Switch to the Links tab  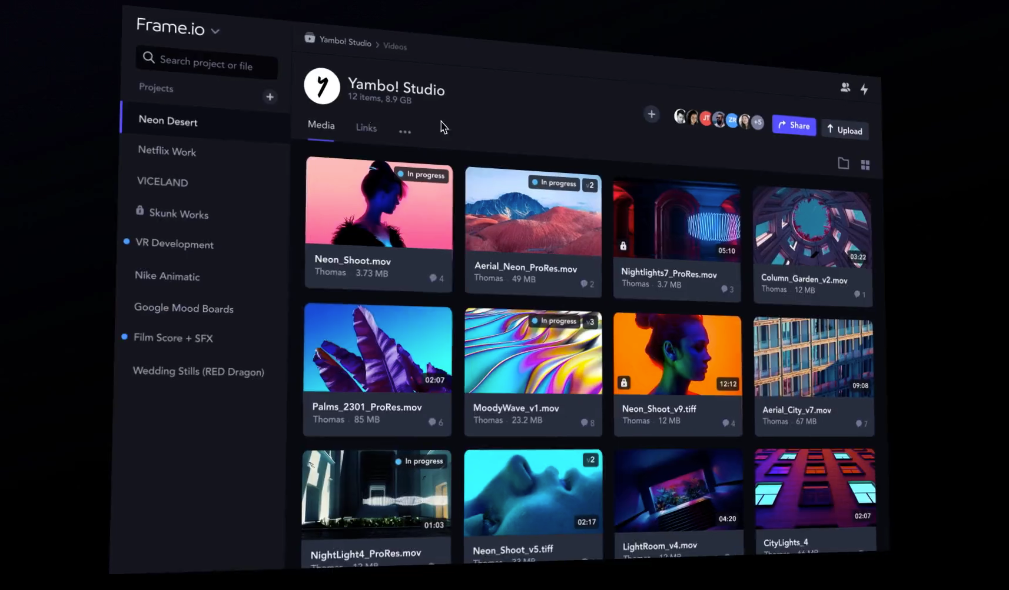pos(366,128)
